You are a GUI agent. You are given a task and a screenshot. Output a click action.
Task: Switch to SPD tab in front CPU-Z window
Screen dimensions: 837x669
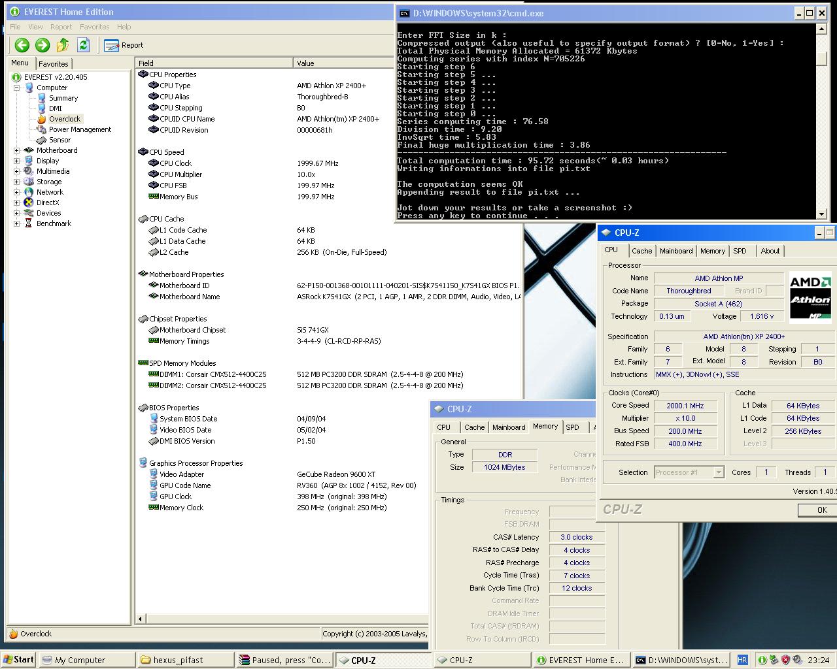(x=740, y=251)
